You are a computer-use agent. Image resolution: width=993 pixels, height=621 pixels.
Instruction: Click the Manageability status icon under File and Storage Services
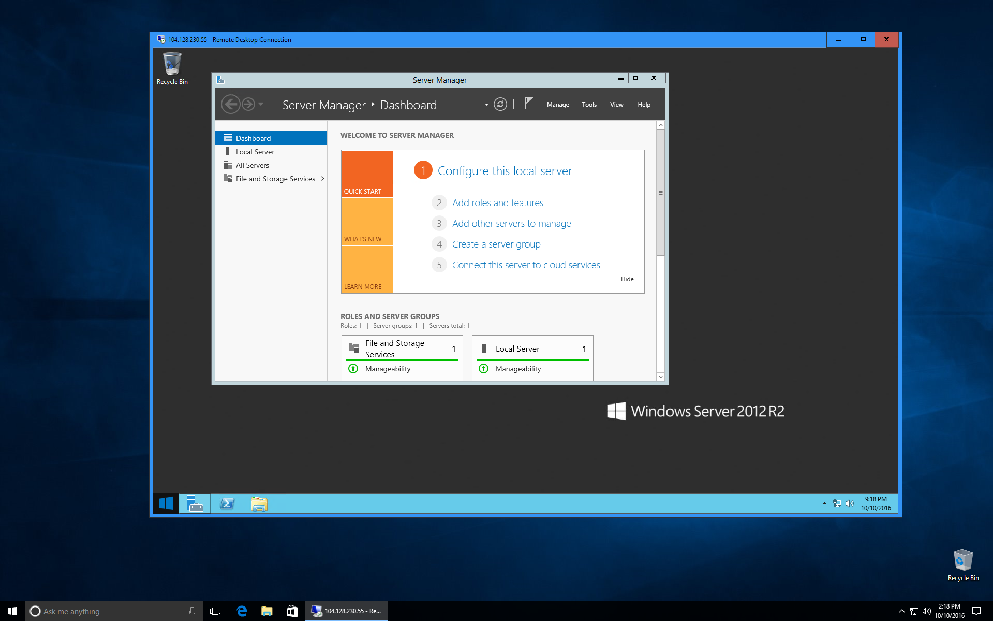pyautogui.click(x=353, y=368)
